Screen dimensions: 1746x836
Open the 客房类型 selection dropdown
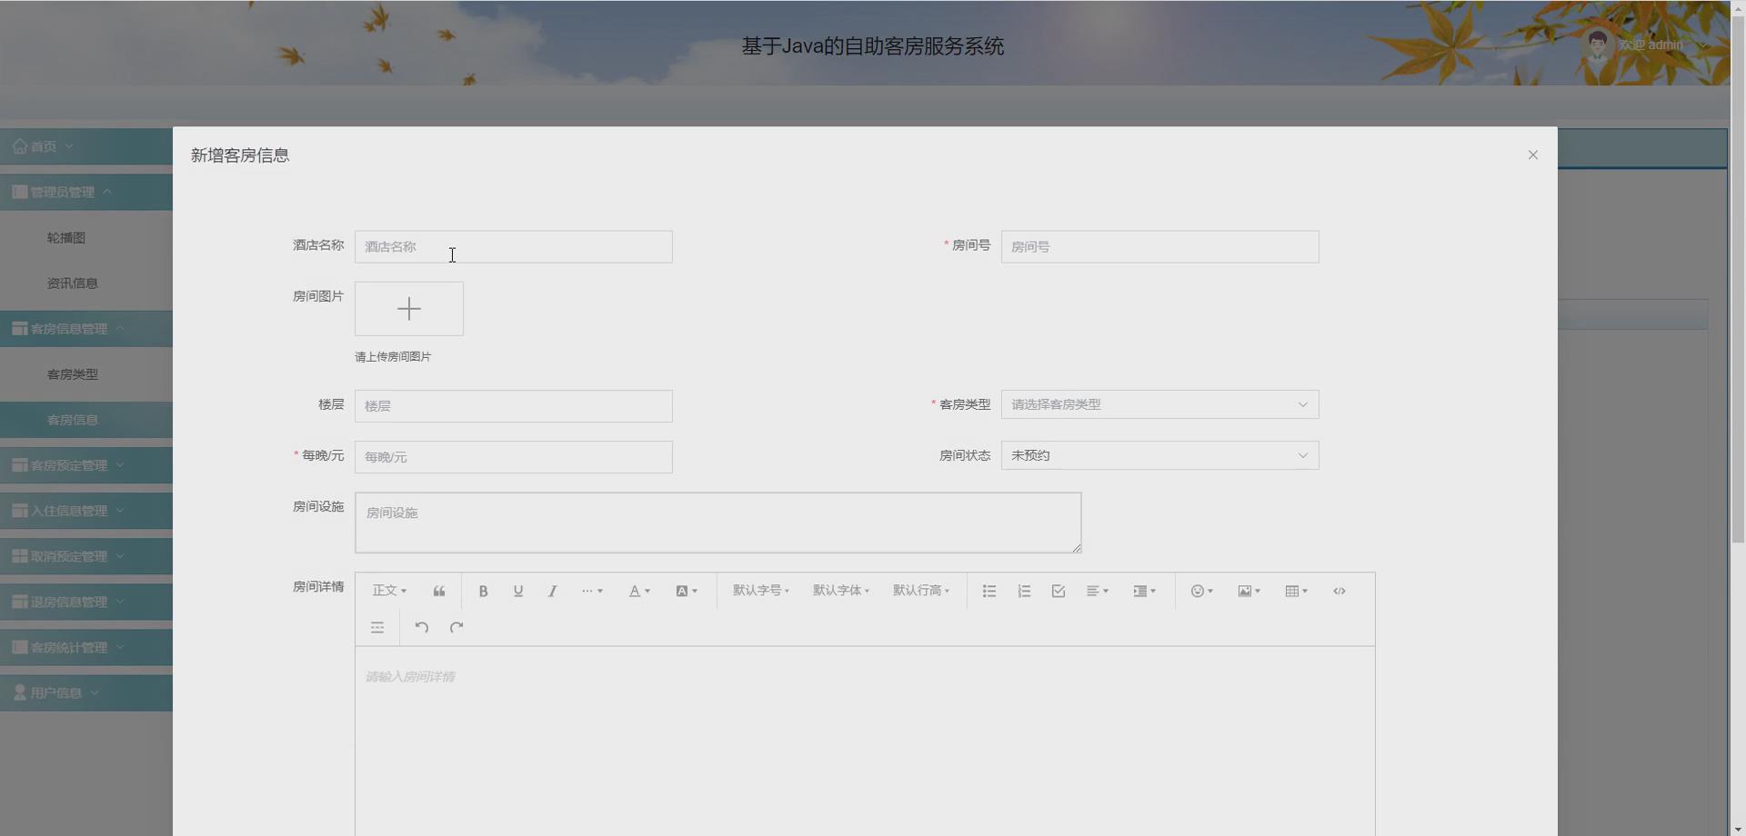pos(1159,404)
